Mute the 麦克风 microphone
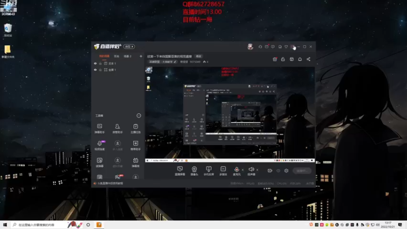The height and width of the screenshot is (229, 407). (237, 171)
